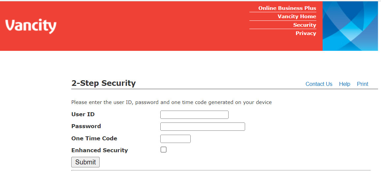Enable the Enhanced Security checkbox
381x173 pixels.
[x=164, y=150]
